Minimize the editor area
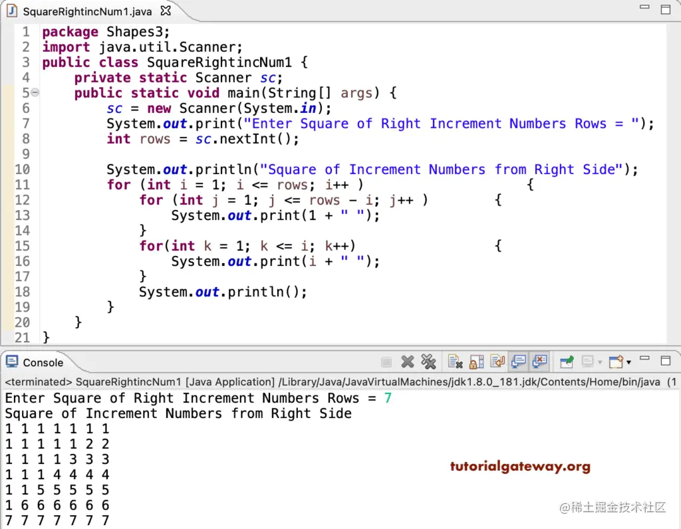The width and height of the screenshot is (681, 529). point(644,7)
